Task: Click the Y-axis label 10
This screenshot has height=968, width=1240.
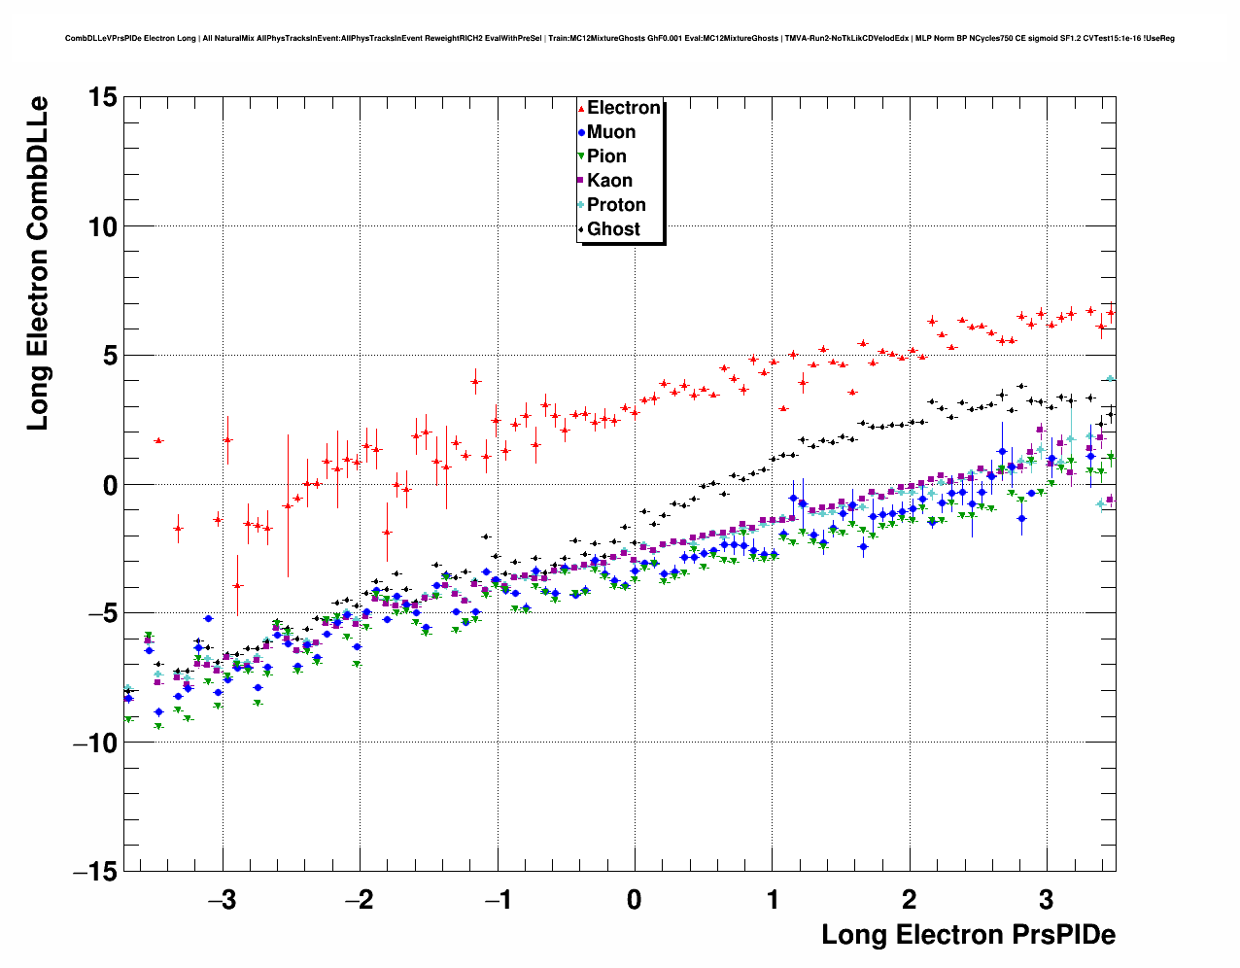Action: (101, 226)
